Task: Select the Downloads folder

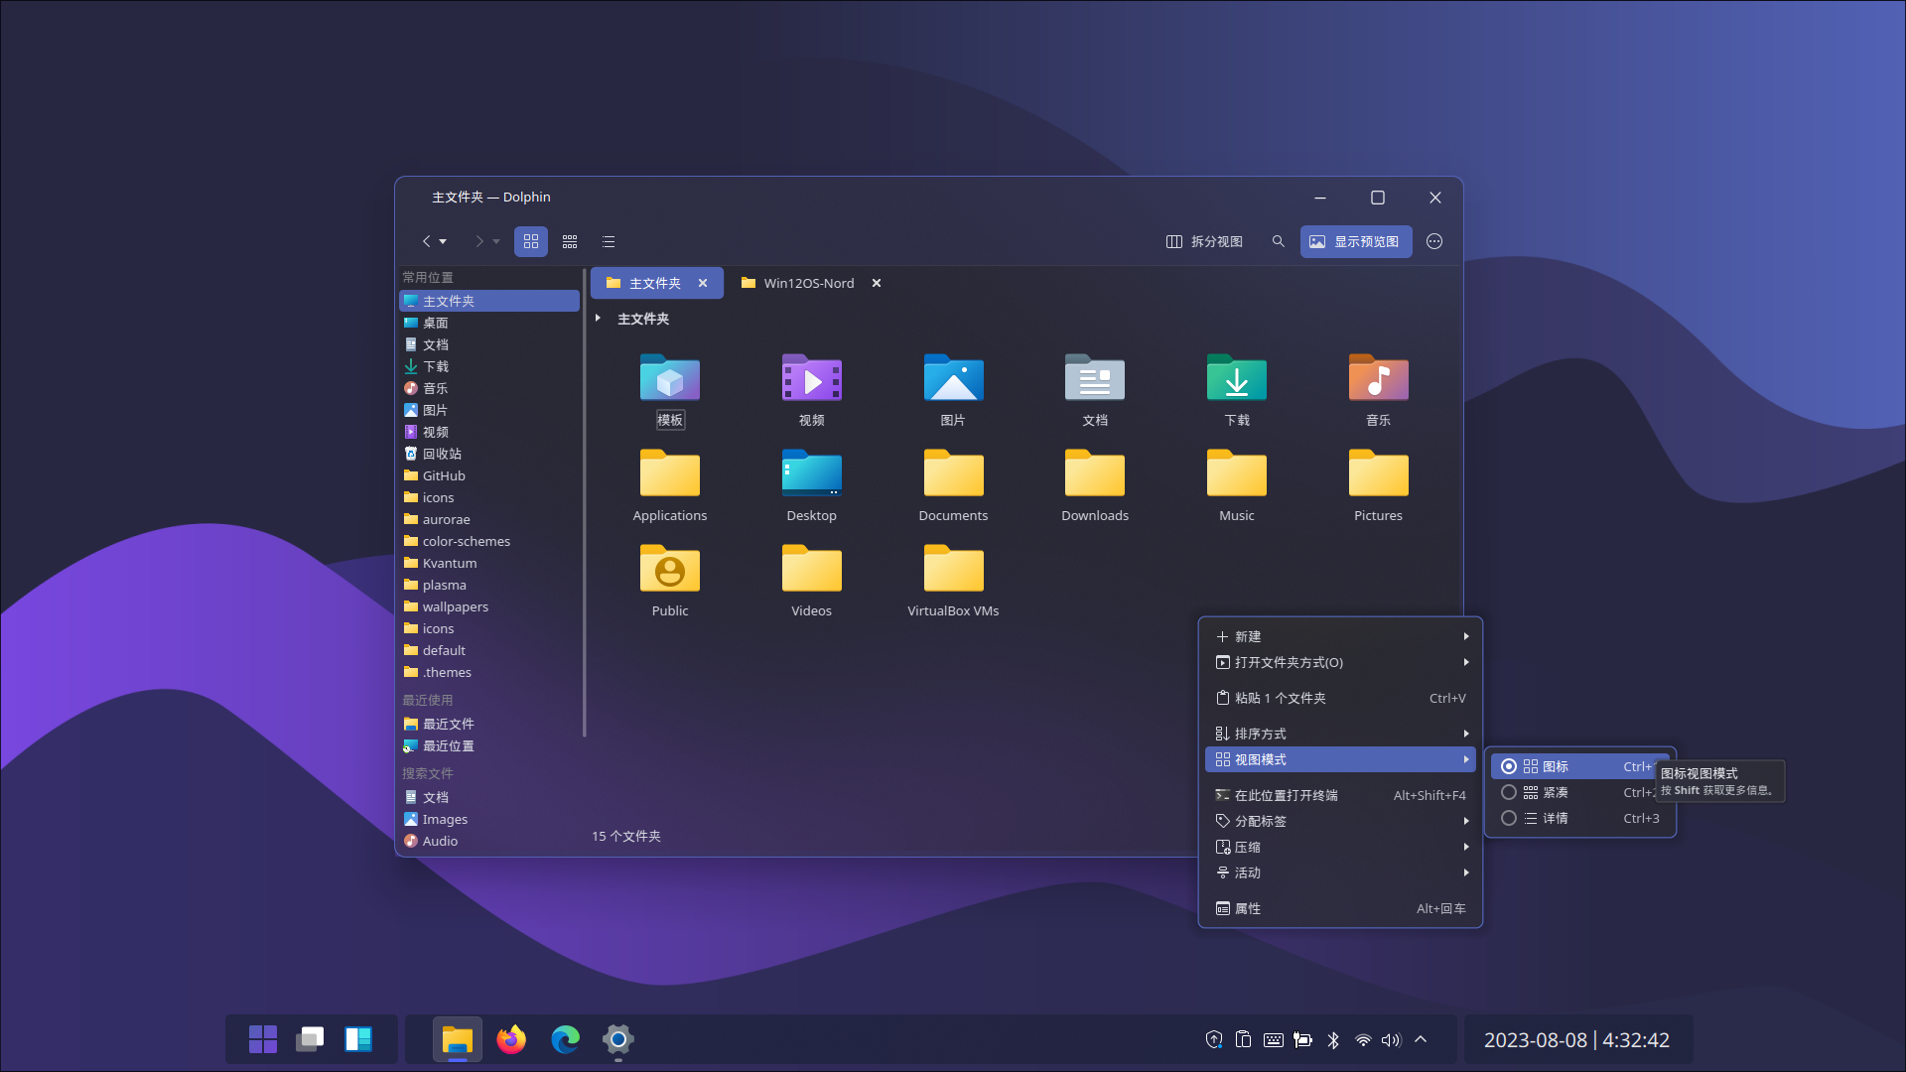Action: pyautogui.click(x=1095, y=485)
